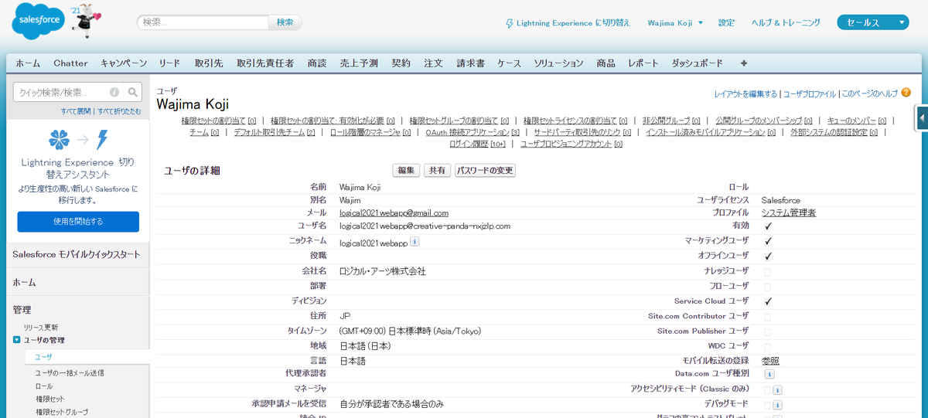Click すべて折りたたむ link
Viewport: 928px width, 418px height.
(x=119, y=111)
